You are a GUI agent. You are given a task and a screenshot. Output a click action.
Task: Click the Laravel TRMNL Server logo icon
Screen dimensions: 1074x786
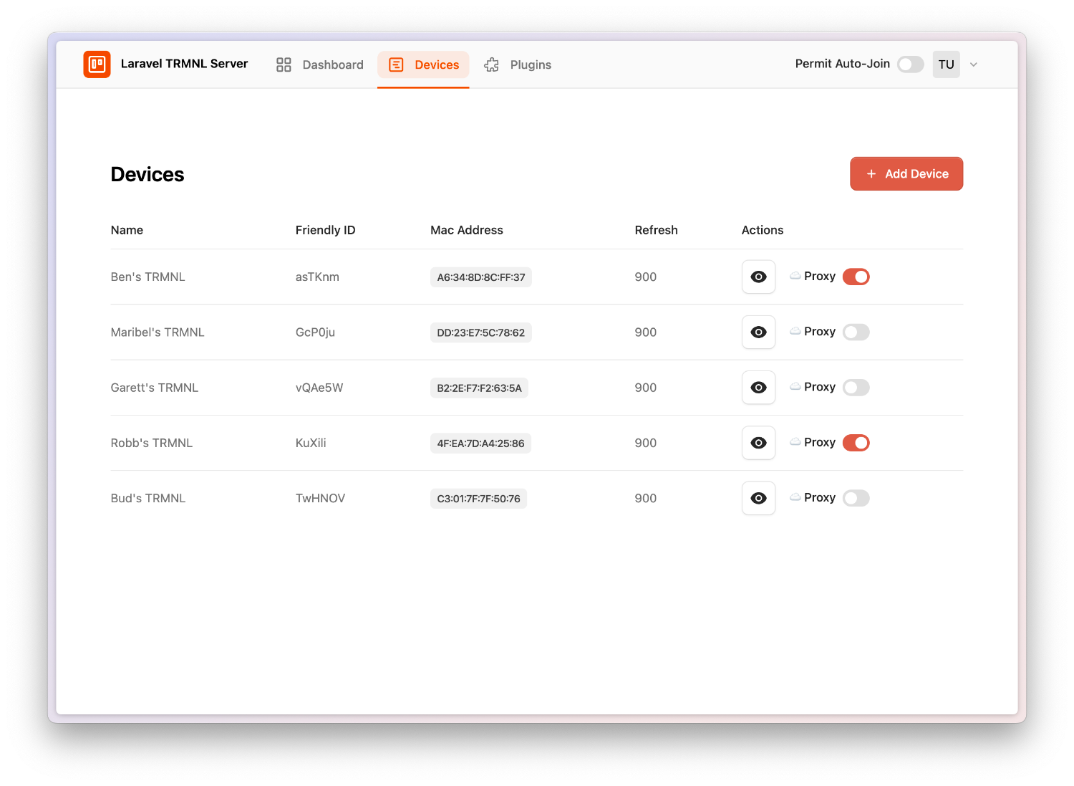point(97,64)
